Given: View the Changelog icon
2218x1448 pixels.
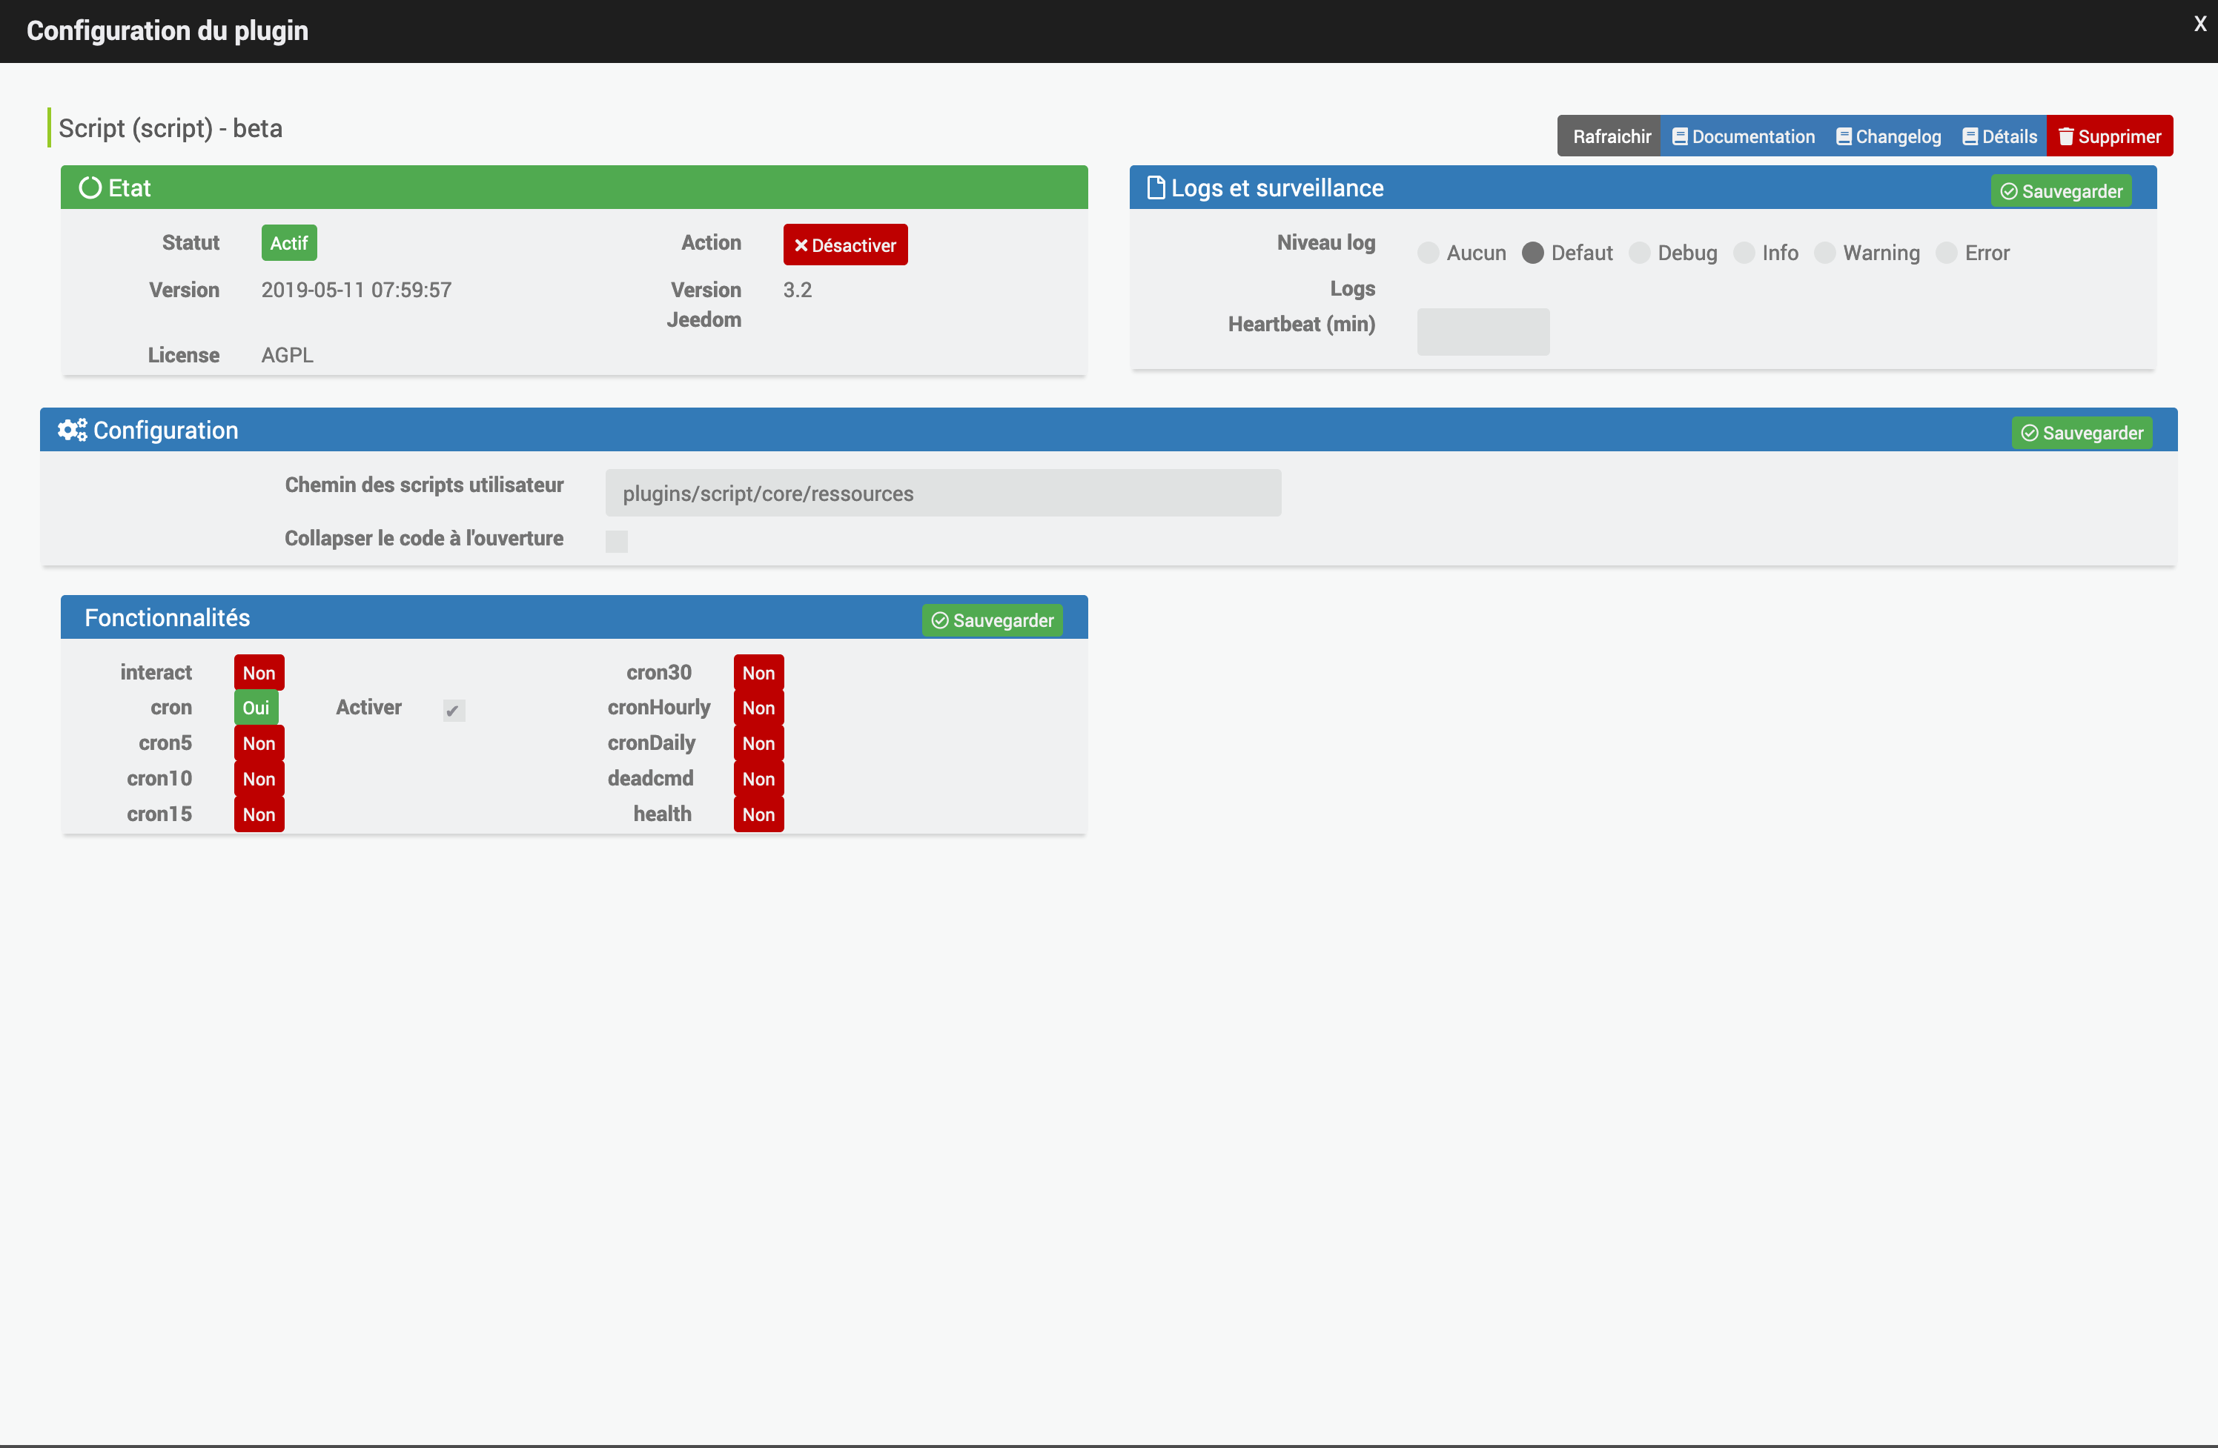Looking at the screenshot, I should coord(1844,136).
